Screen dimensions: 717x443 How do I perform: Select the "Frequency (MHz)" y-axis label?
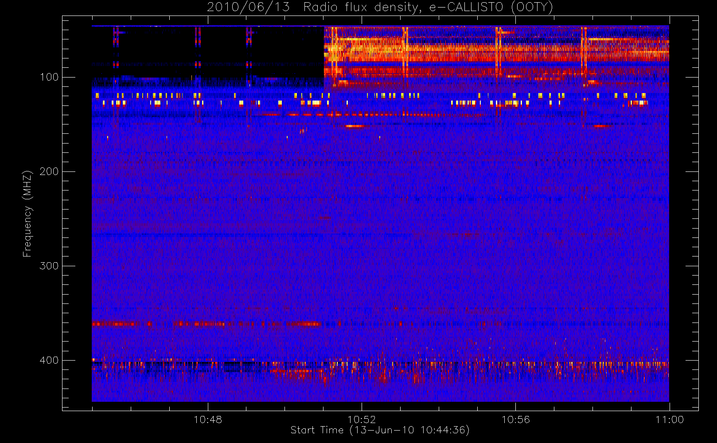(27, 214)
